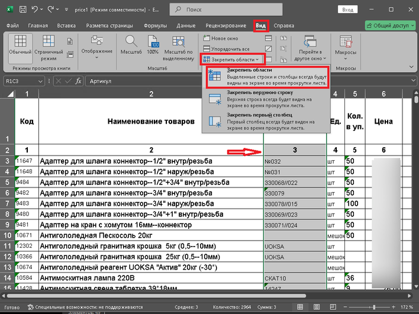Click the Undo arrow icon
Screen dimensions: 419x314
(34, 9)
